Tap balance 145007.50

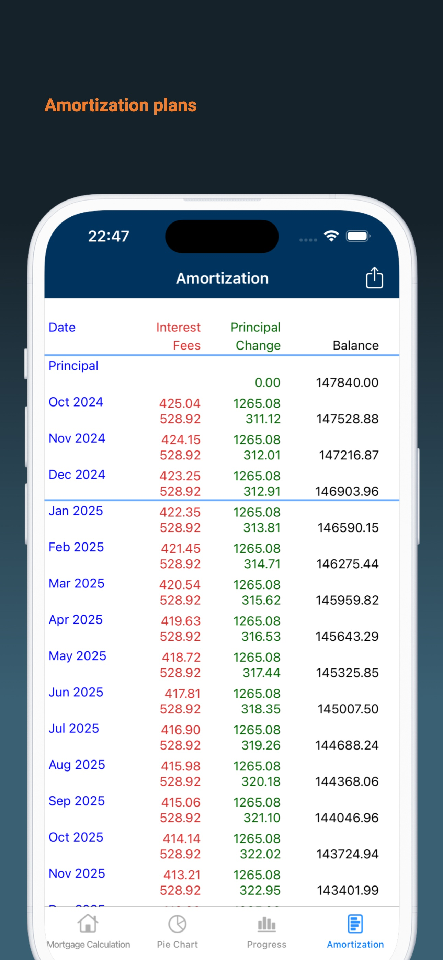pos(348,709)
